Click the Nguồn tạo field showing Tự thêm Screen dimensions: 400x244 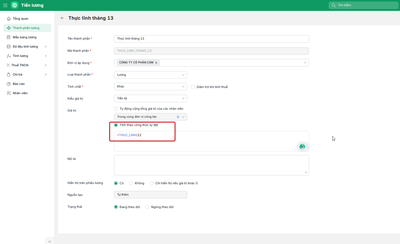(x=150, y=195)
